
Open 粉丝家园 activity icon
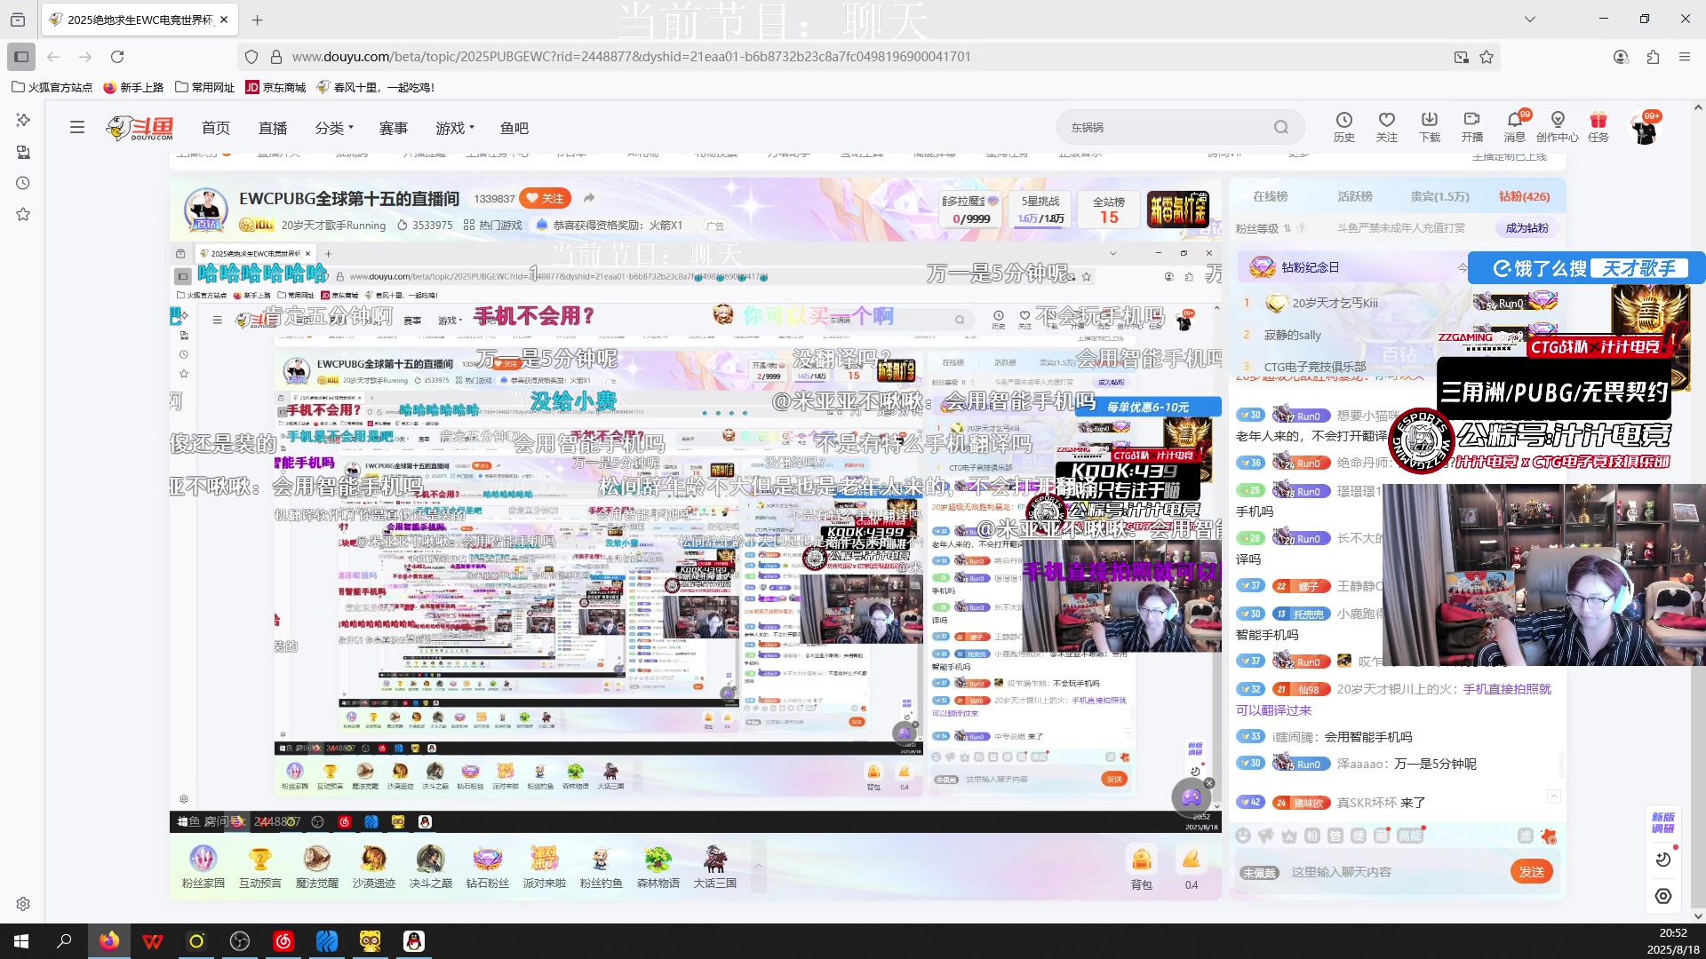pos(203,866)
